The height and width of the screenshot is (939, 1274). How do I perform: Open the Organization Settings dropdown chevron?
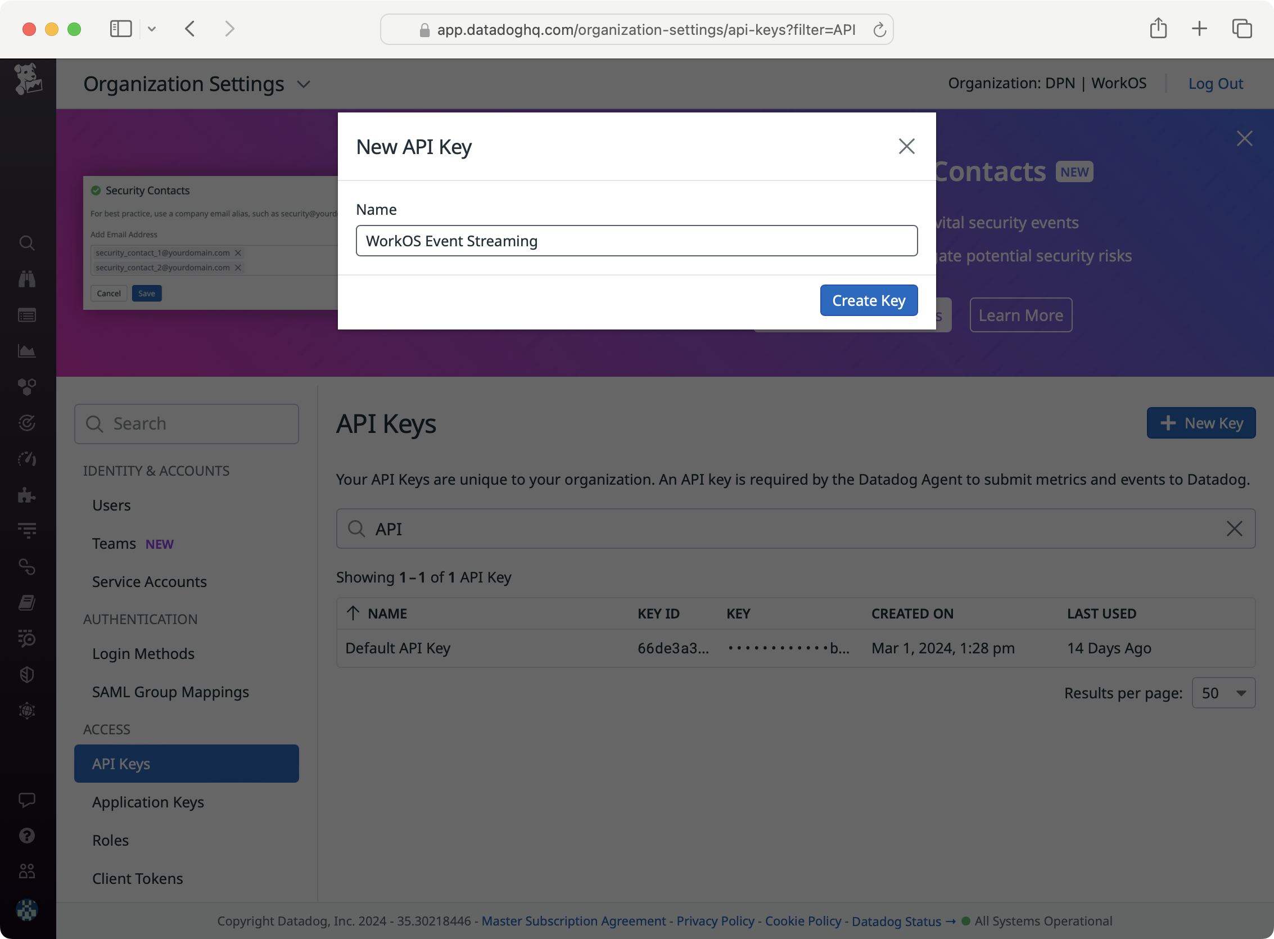point(304,84)
